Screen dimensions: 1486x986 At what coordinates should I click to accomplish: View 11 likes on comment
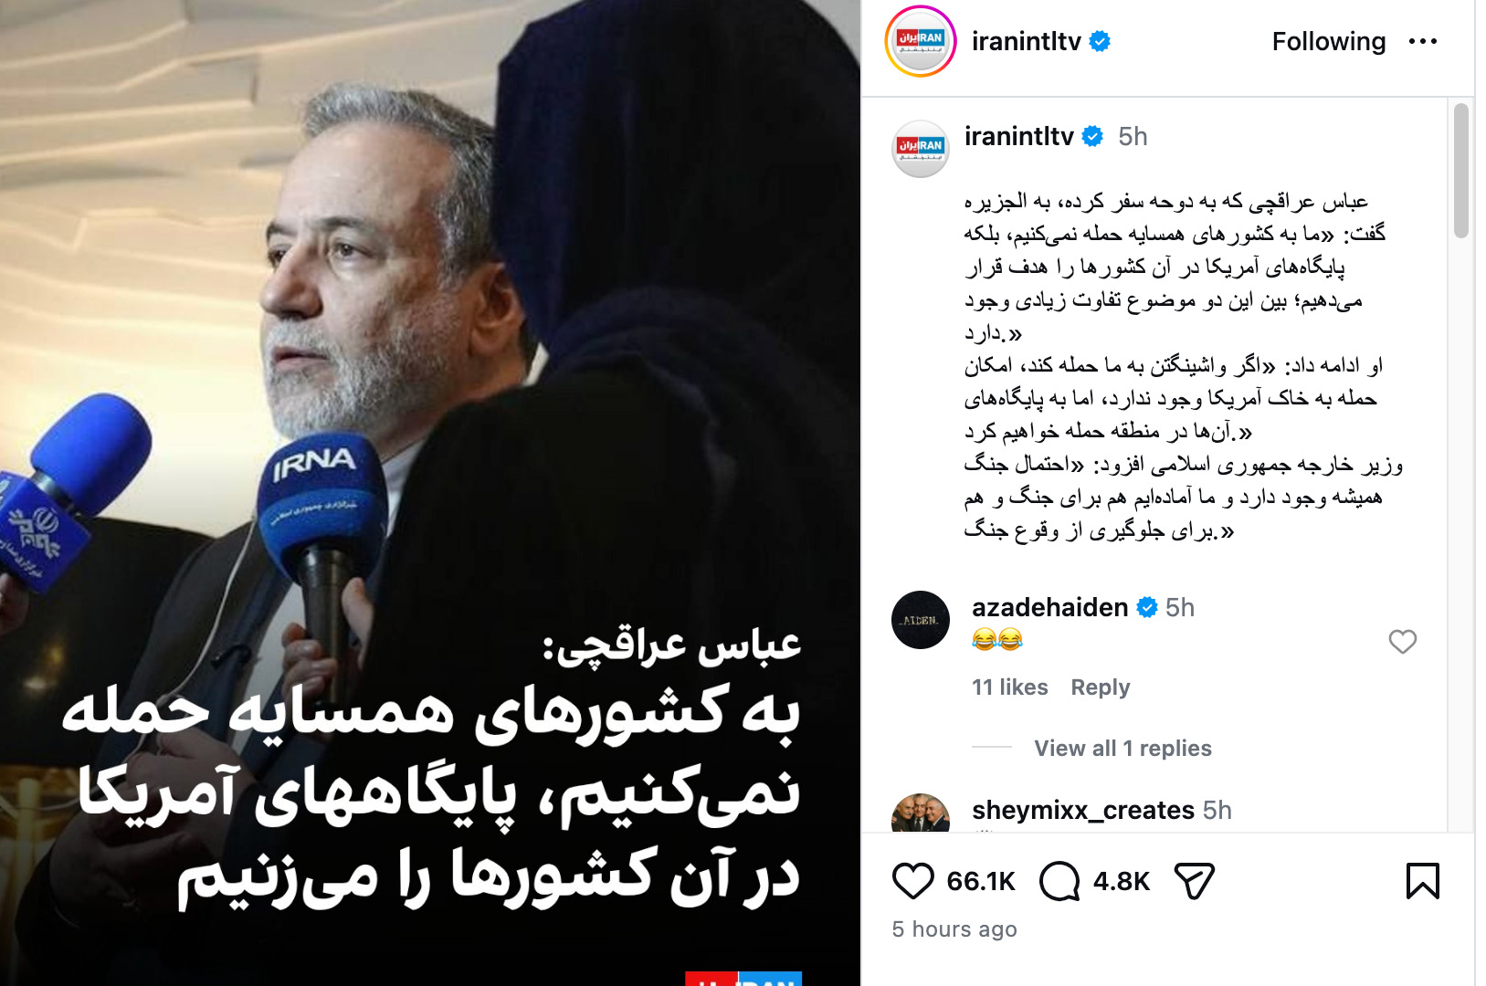click(1010, 687)
